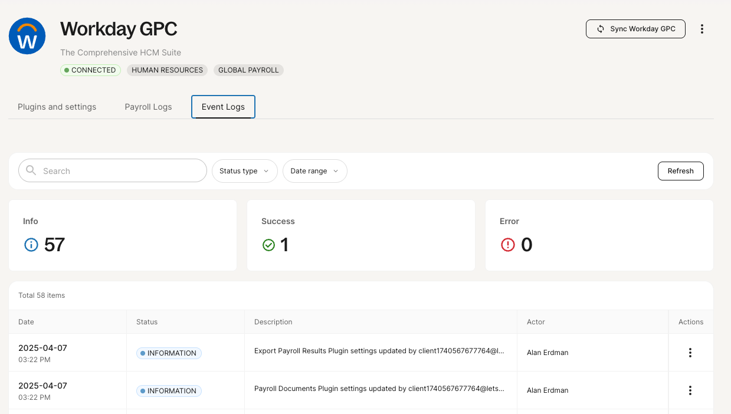Switch to Payroll Logs tab
The image size is (731, 414).
[x=149, y=107]
